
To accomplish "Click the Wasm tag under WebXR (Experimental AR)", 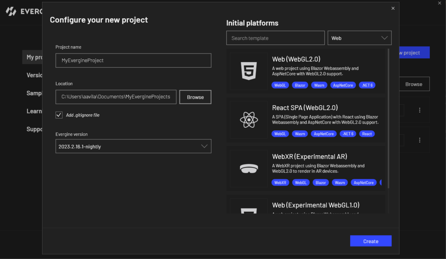I will (x=340, y=183).
